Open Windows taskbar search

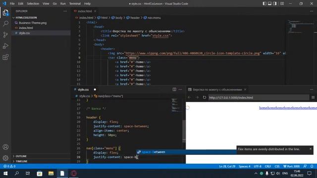coord(17,174)
